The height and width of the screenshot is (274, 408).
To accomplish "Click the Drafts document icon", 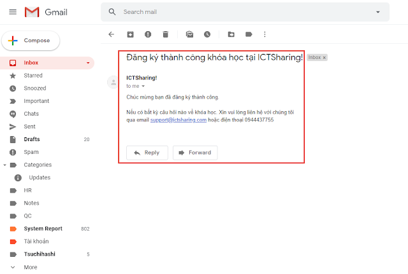I will 13,139.
